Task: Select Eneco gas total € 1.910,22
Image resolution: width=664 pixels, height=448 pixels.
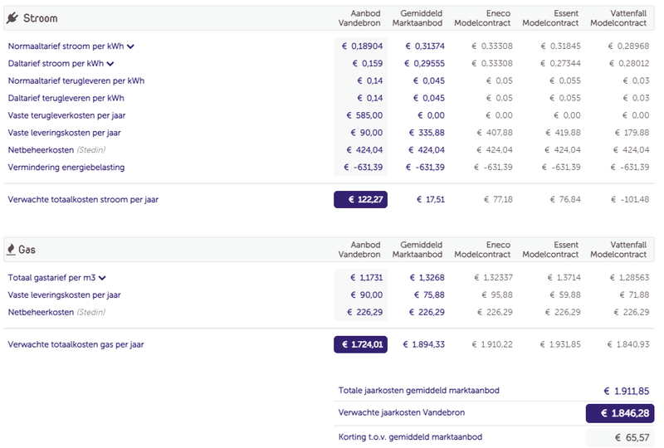Action: pyautogui.click(x=492, y=344)
